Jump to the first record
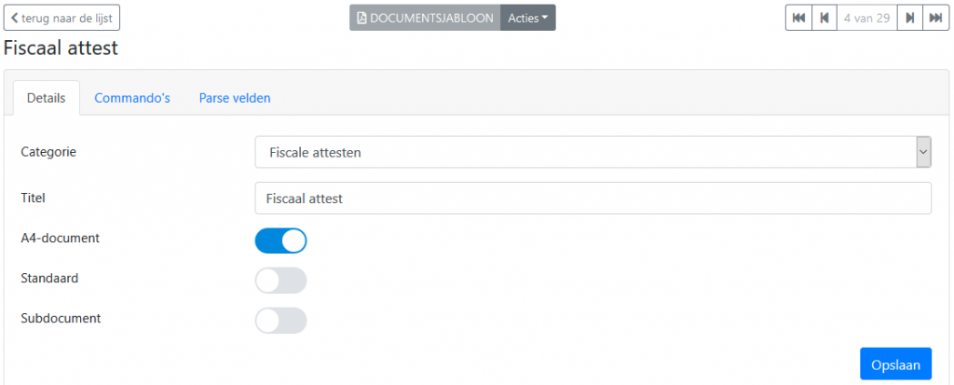This screenshot has height=385, width=954. coord(798,18)
